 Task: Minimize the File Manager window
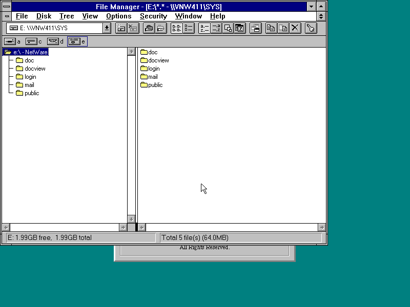click(311, 7)
